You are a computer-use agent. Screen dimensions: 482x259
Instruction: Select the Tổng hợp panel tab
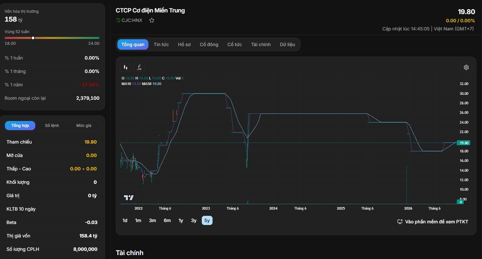point(20,126)
